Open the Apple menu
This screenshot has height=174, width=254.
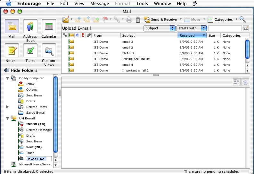(x=9, y=4)
